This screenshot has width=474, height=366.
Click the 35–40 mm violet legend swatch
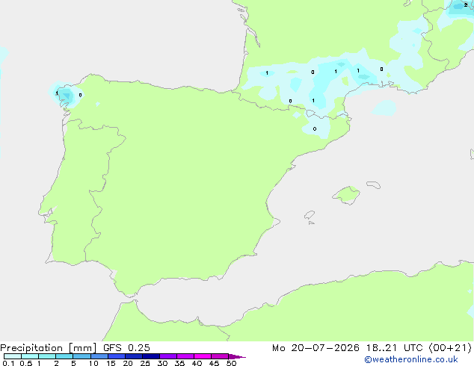pos(185,356)
